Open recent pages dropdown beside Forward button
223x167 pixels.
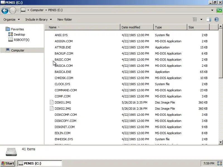click(18, 10)
